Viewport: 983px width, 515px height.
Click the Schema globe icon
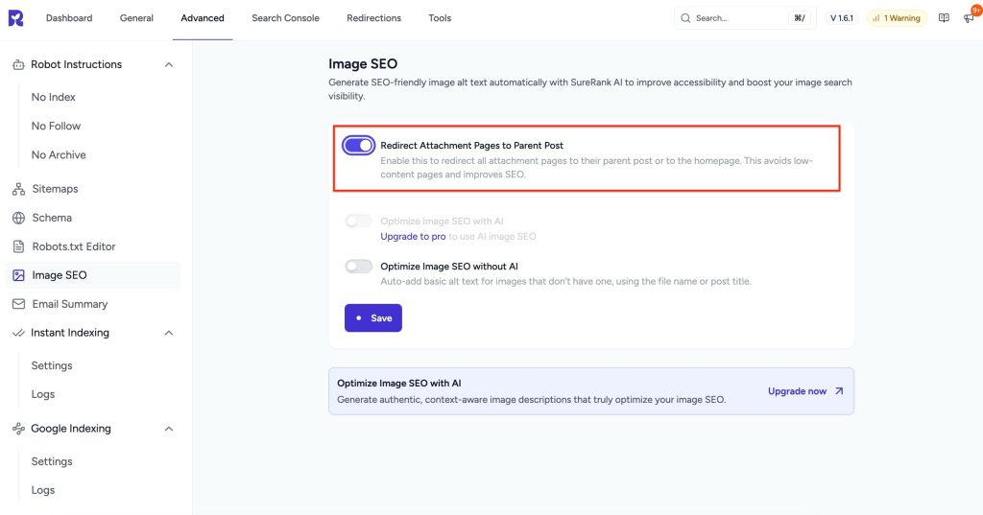[x=19, y=218]
